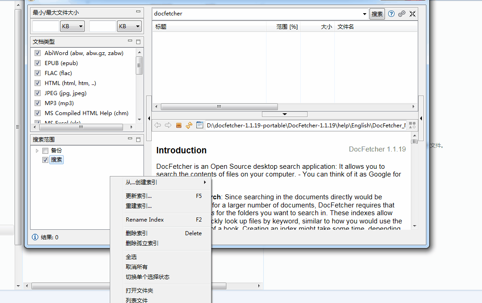Image resolution: width=482 pixels, height=303 pixels.
Task: Click the help question mark icon
Action: pyautogui.click(x=391, y=14)
